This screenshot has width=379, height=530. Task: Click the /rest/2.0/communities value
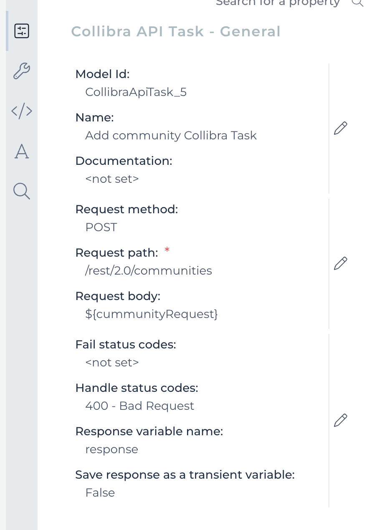pos(149,270)
